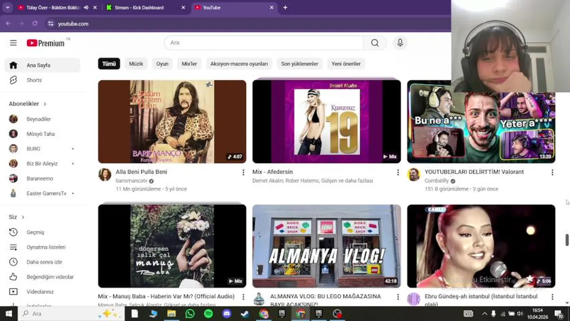The width and height of the screenshot is (570, 321).
Task: Open Discord from the taskbar
Action: (227, 314)
